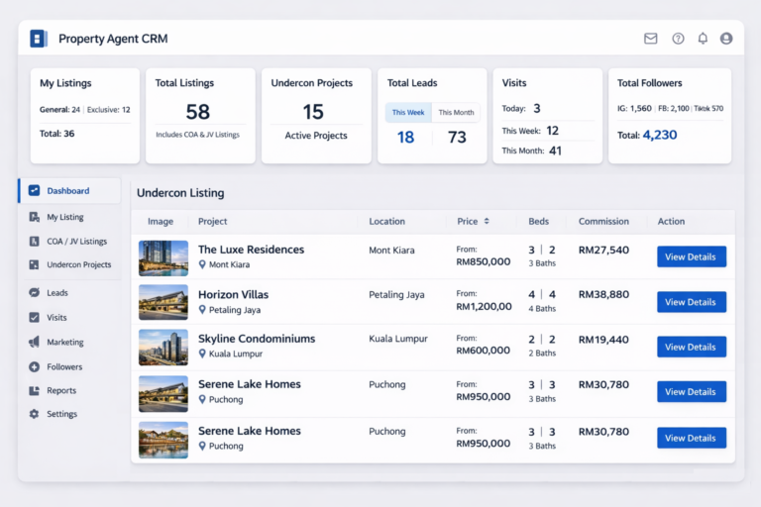
Task: Click the Property Agent CRM logo
Action: pos(39,39)
